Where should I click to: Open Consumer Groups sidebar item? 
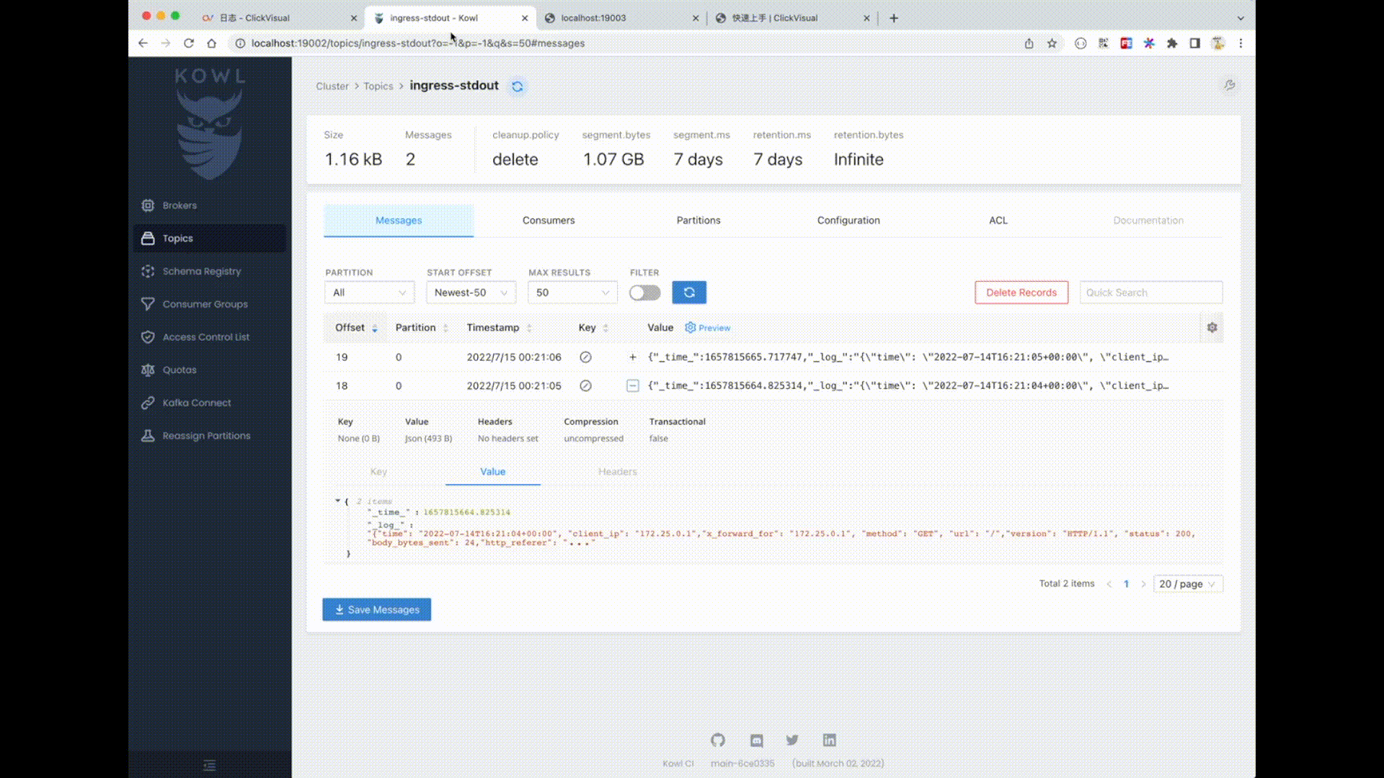tap(205, 304)
